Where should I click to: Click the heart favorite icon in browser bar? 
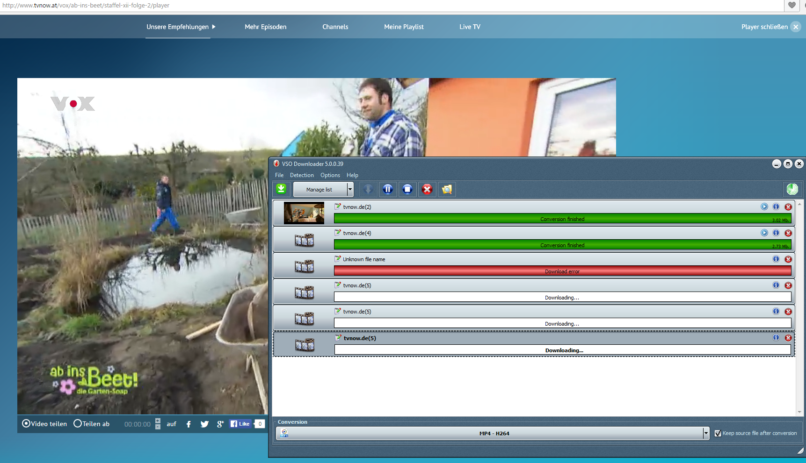point(791,5)
